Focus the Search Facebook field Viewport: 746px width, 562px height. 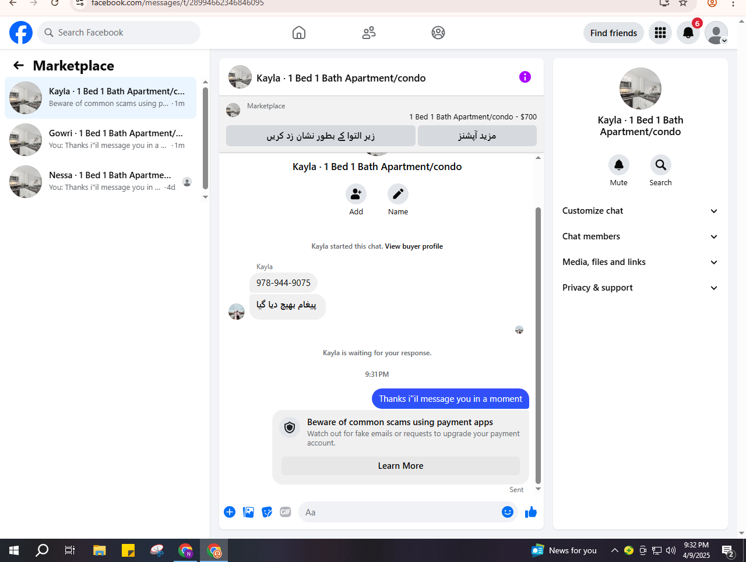pyautogui.click(x=119, y=33)
